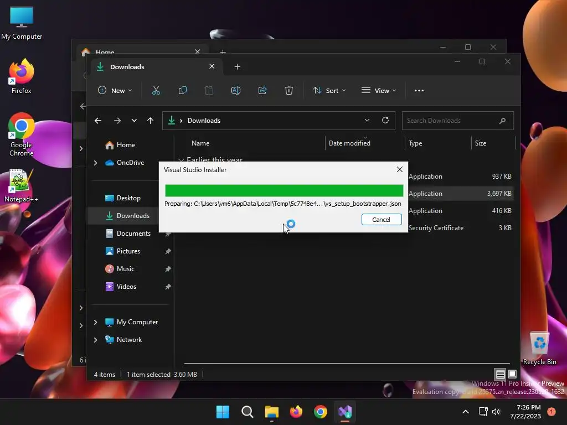Open Visual Studio Installer taskbar icon
567x425 pixels.
coord(345,412)
